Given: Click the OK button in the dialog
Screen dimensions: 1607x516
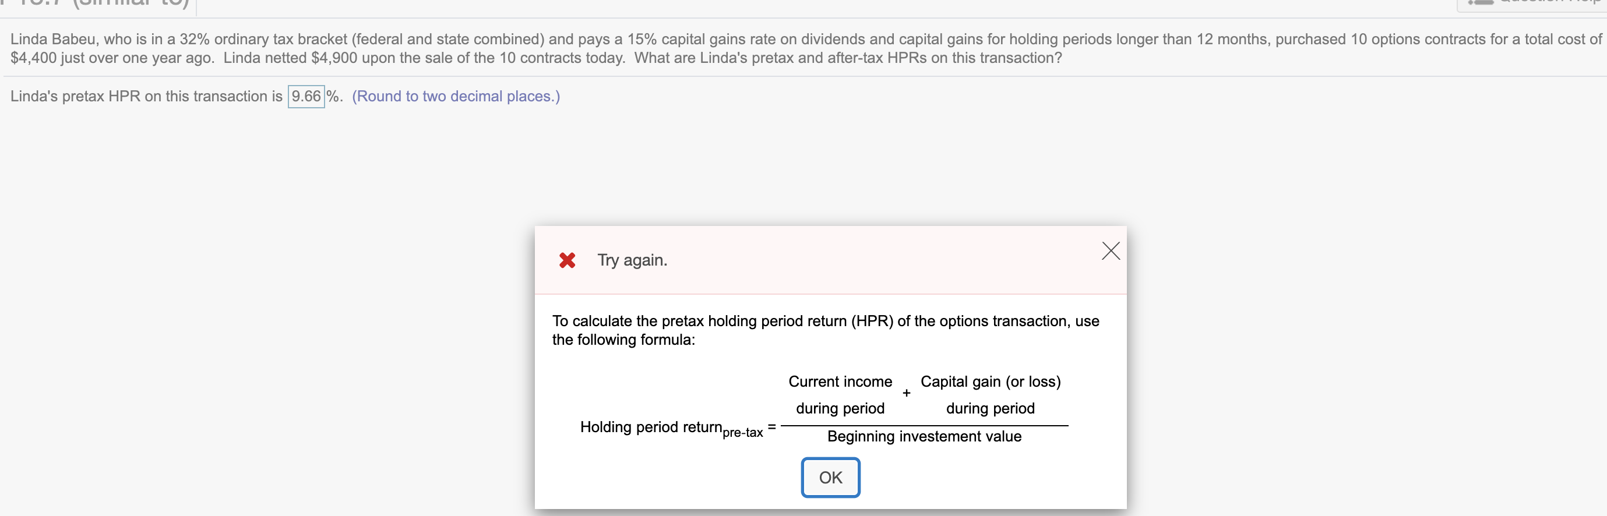Looking at the screenshot, I should 830,478.
